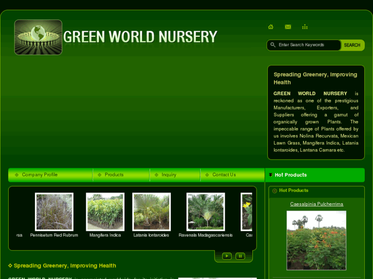Click the GREEN WORLD NURSERY title banner
Screen dimensions: 373x279
coord(140,37)
